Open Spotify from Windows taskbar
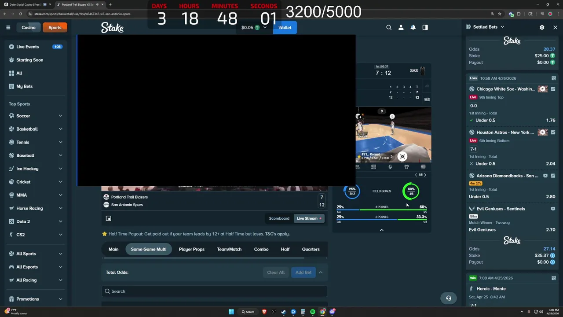 coord(313,312)
